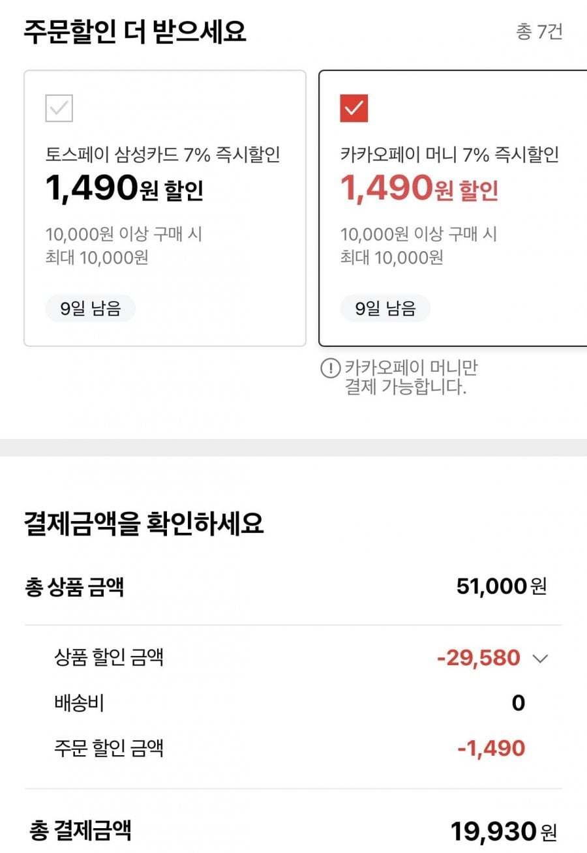
Task: Tap the 주문할인 더 받으세요 heading
Action: tap(135, 32)
